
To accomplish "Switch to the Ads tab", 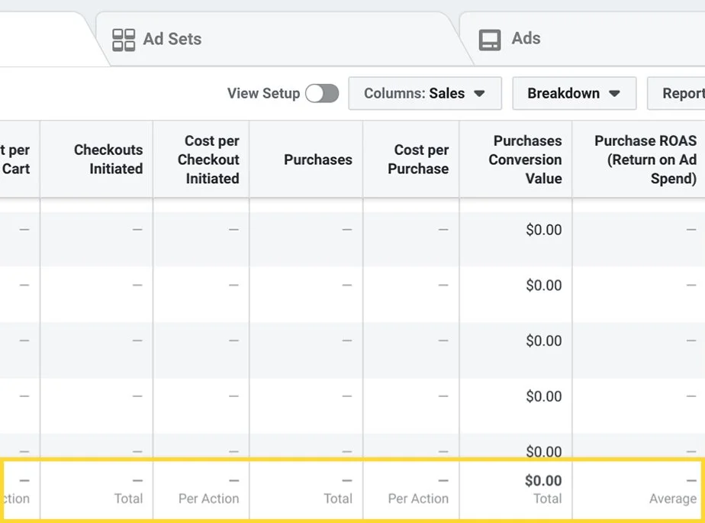I will (x=526, y=39).
